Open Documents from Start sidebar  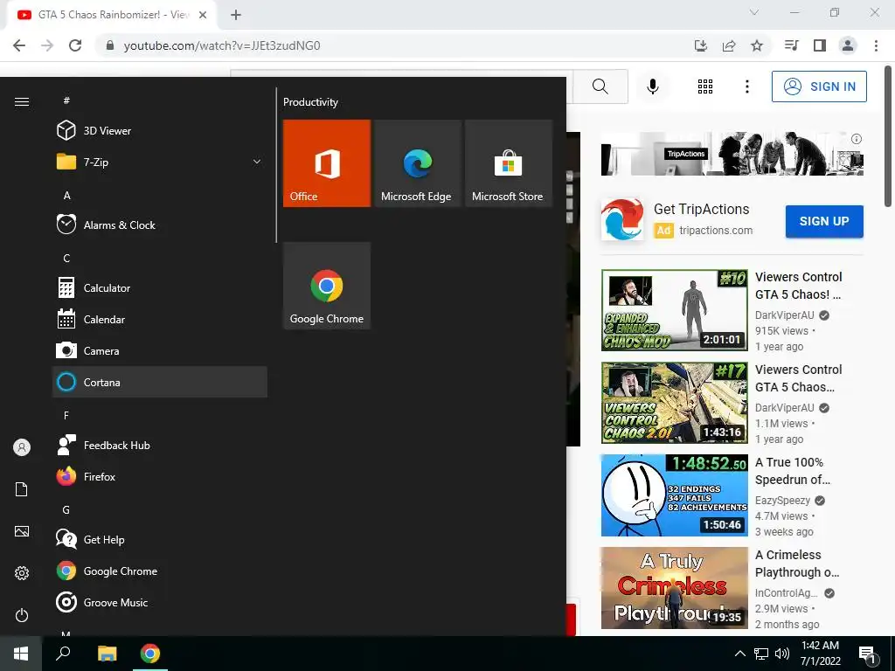click(x=22, y=489)
